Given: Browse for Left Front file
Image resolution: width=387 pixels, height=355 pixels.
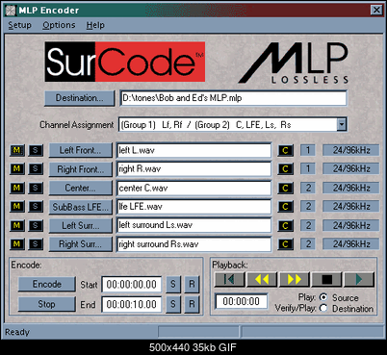Looking at the screenshot, I should tap(80, 150).
